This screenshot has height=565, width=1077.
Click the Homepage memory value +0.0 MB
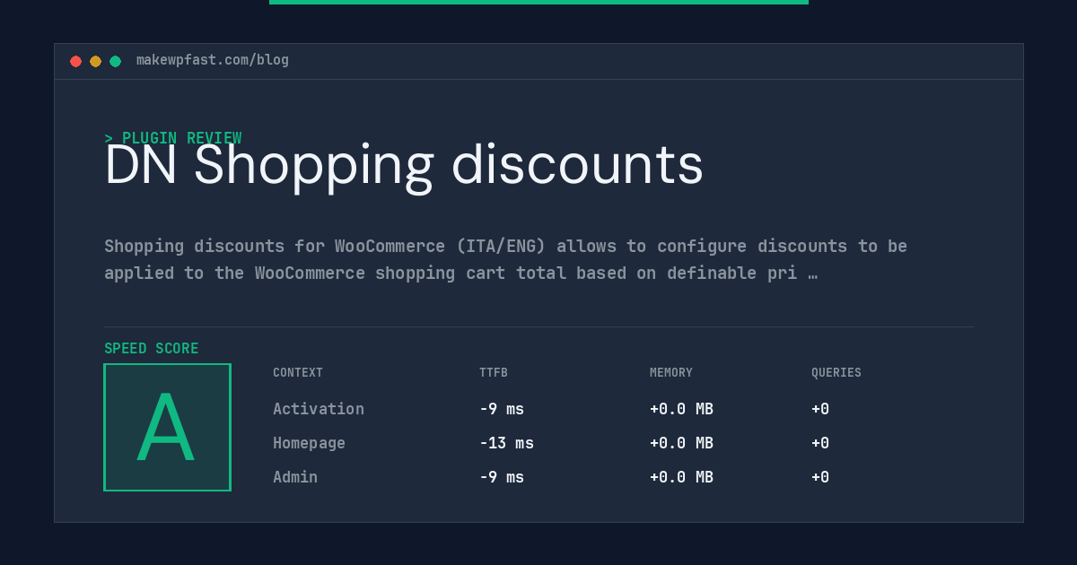[681, 443]
